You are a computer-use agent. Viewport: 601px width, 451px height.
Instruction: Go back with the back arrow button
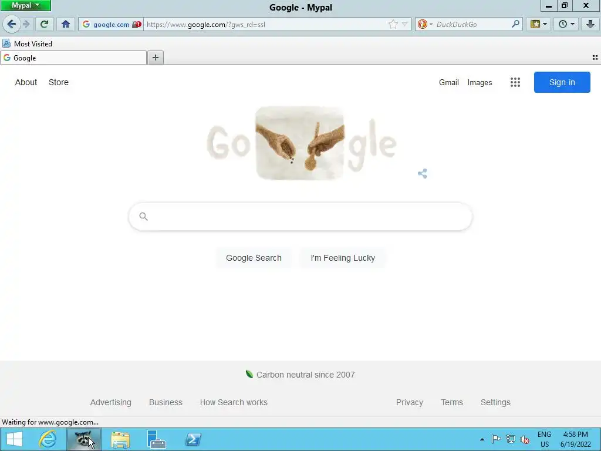[12, 25]
